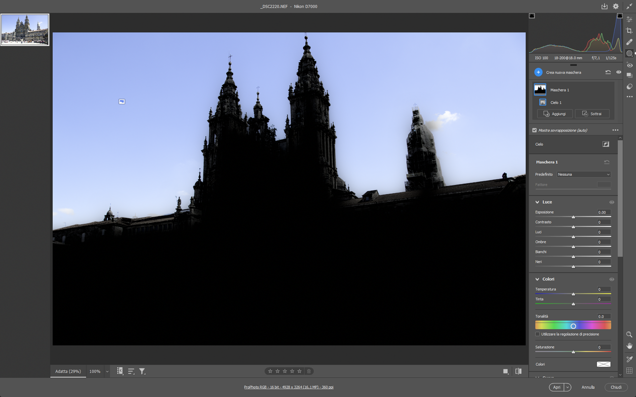Select the Hand tool
This screenshot has width=636, height=397.
[x=629, y=346]
